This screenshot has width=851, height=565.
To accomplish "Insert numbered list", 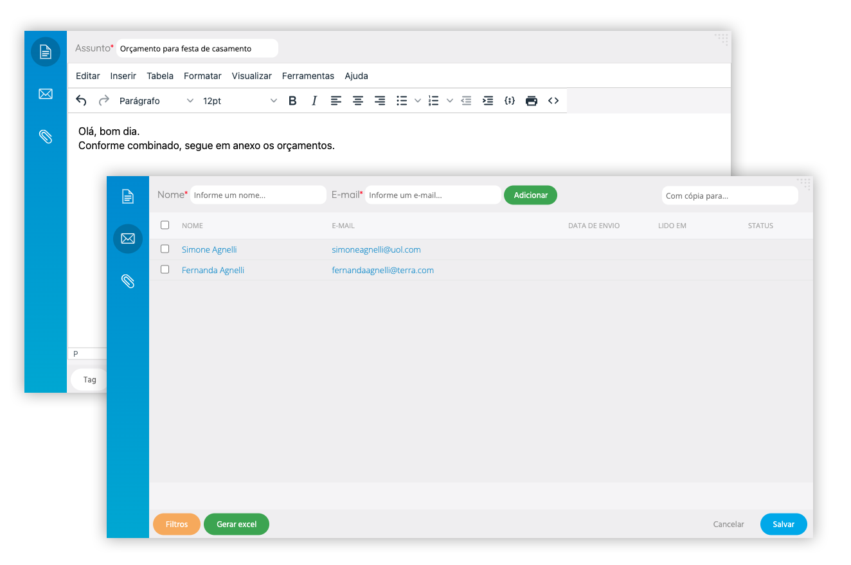I will (434, 100).
